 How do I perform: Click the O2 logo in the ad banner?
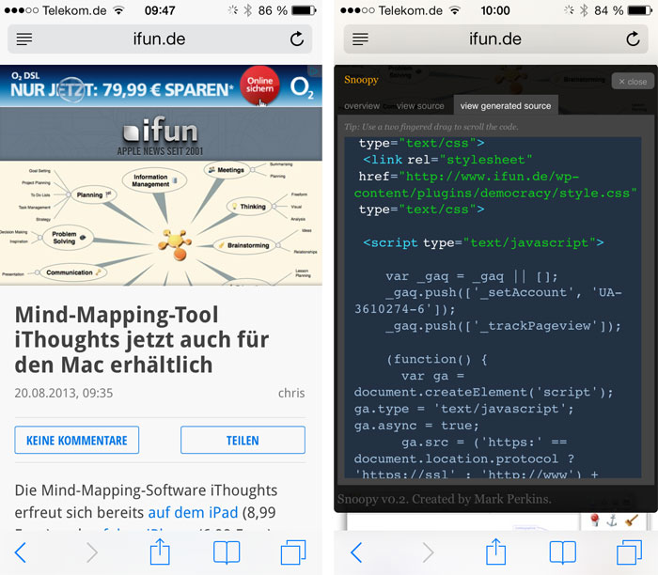pyautogui.click(x=302, y=87)
